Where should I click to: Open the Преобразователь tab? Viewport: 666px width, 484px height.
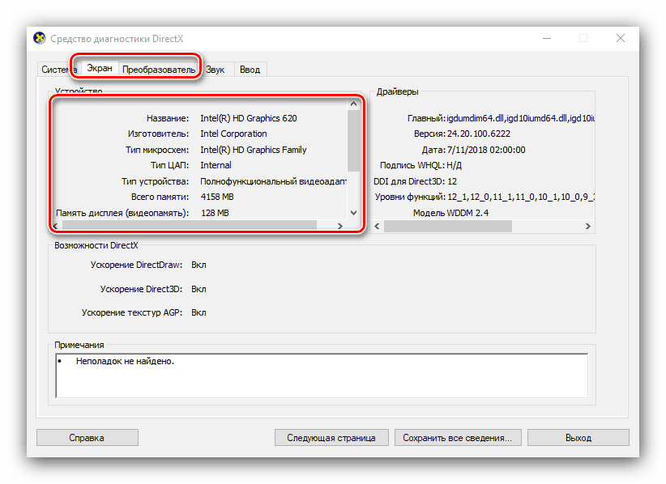point(159,70)
